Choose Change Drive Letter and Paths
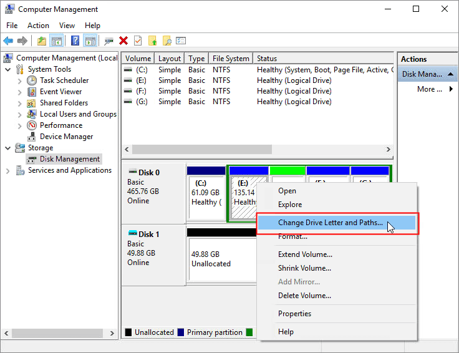This screenshot has width=459, height=353. coord(337,223)
